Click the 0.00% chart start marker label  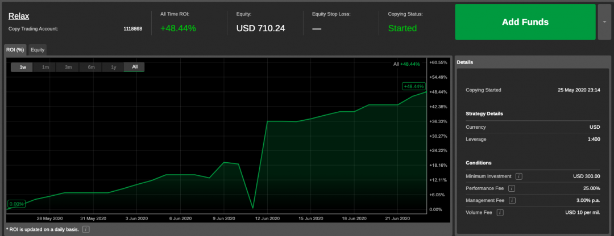pos(16,204)
